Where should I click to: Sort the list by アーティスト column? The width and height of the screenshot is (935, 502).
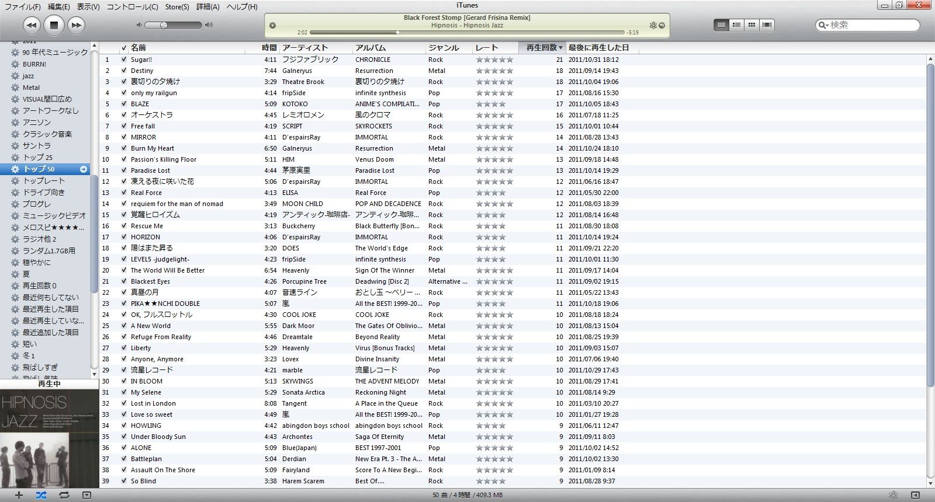click(x=316, y=48)
